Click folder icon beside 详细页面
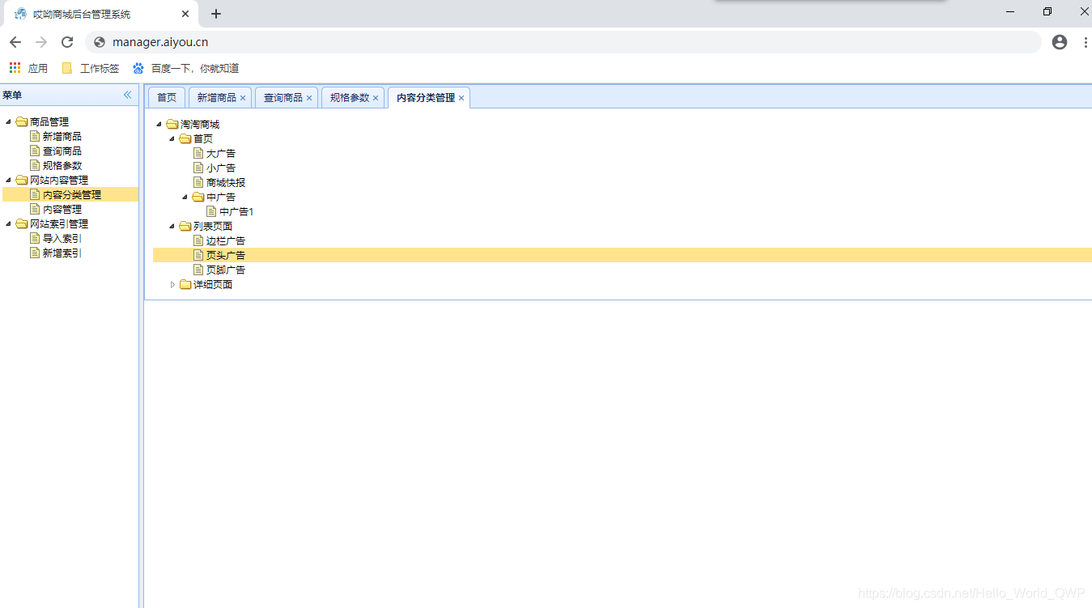1092x608 pixels. pos(185,284)
